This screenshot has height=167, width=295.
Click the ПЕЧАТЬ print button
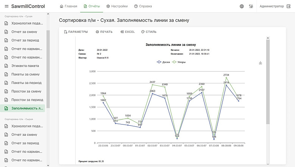104,32
